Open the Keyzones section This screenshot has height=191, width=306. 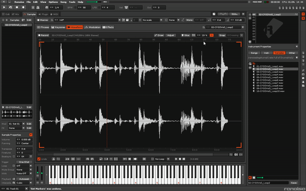tap(58, 27)
